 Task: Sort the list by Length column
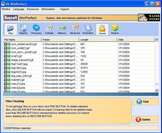click(x=98, y=40)
